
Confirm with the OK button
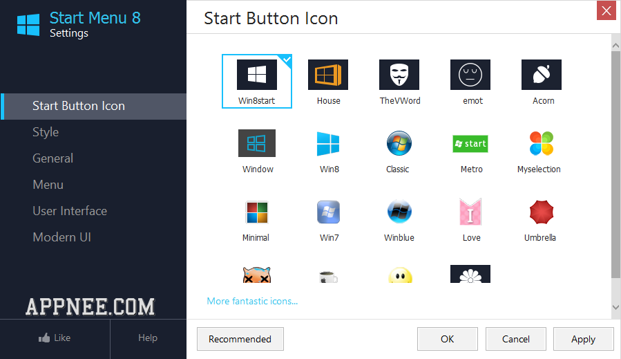[x=447, y=339]
